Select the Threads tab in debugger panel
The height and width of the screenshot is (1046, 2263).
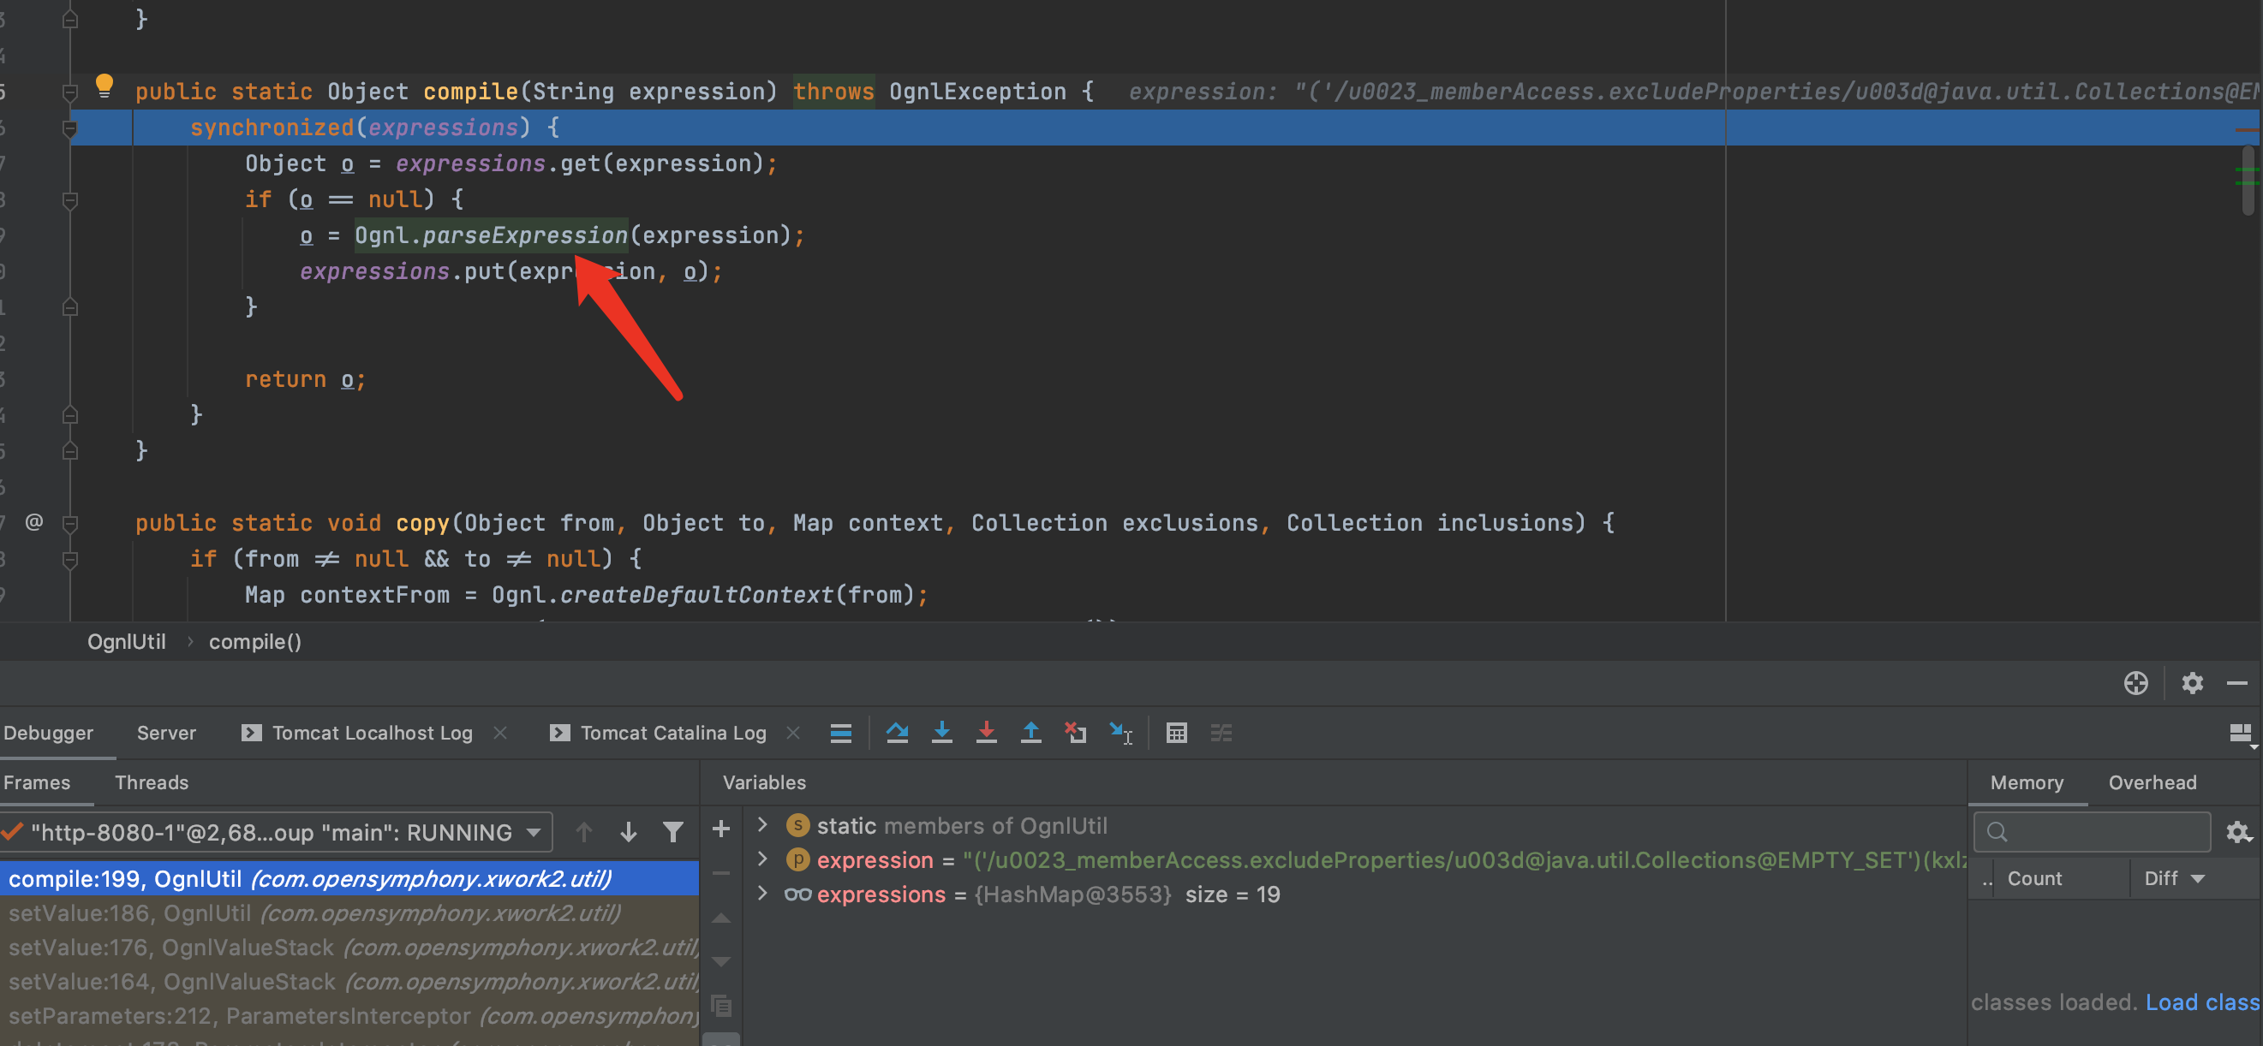click(x=152, y=781)
